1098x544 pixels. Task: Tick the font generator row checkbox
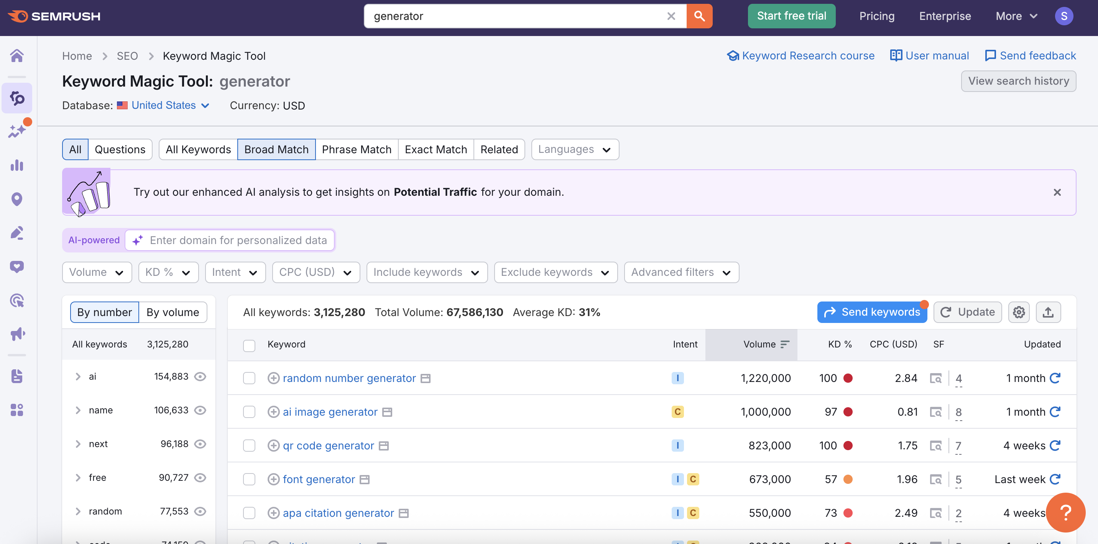[x=249, y=479]
